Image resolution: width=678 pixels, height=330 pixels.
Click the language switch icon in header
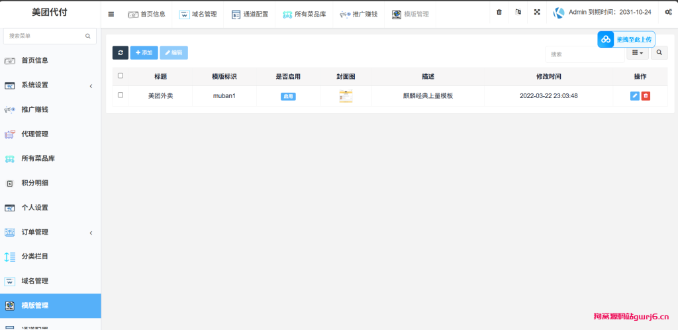tap(518, 12)
